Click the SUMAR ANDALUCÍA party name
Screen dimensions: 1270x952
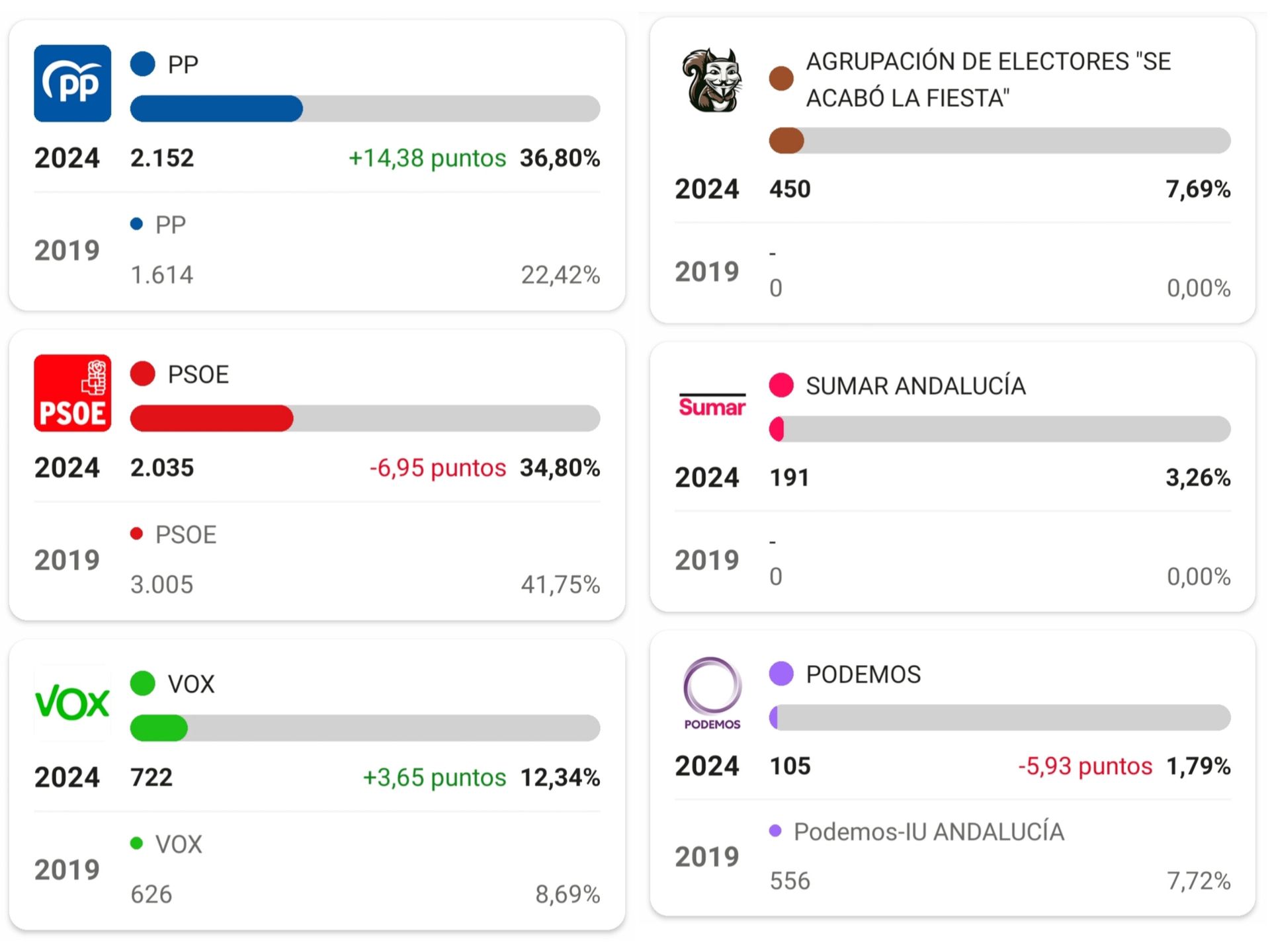coord(915,385)
